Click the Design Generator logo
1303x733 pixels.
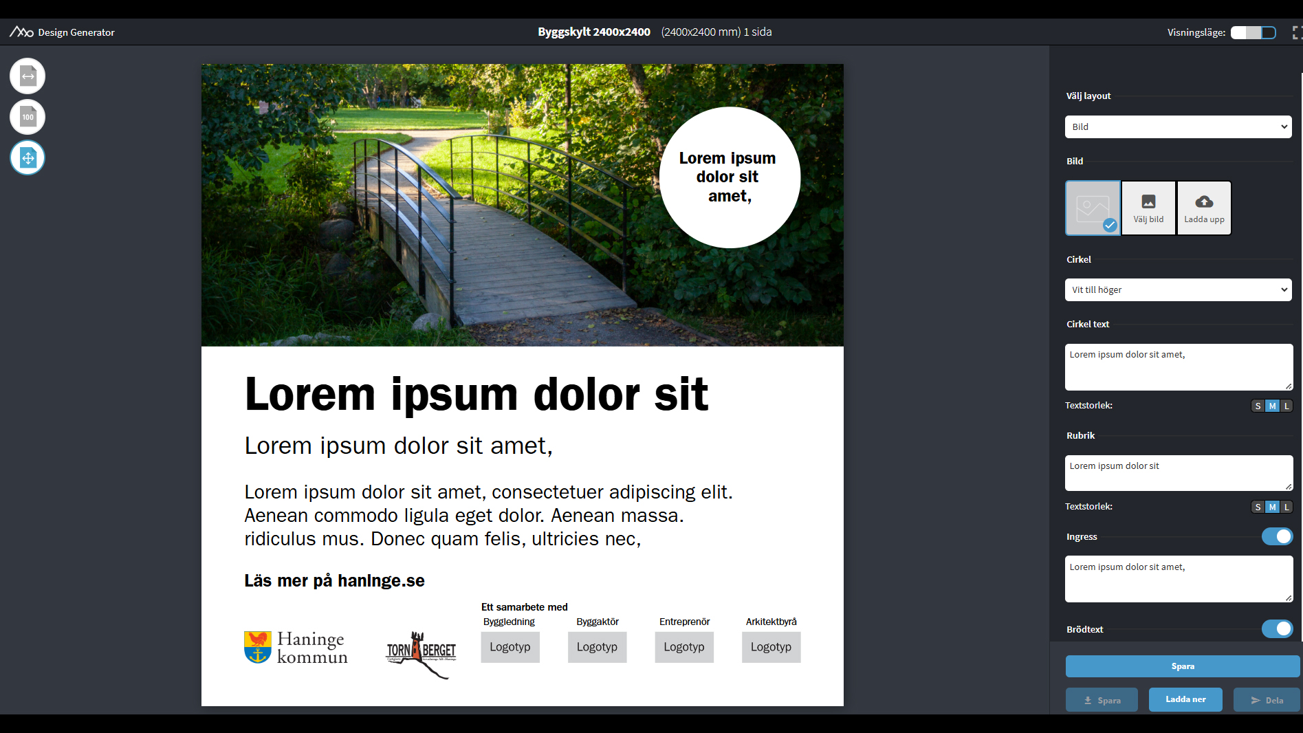click(x=62, y=32)
